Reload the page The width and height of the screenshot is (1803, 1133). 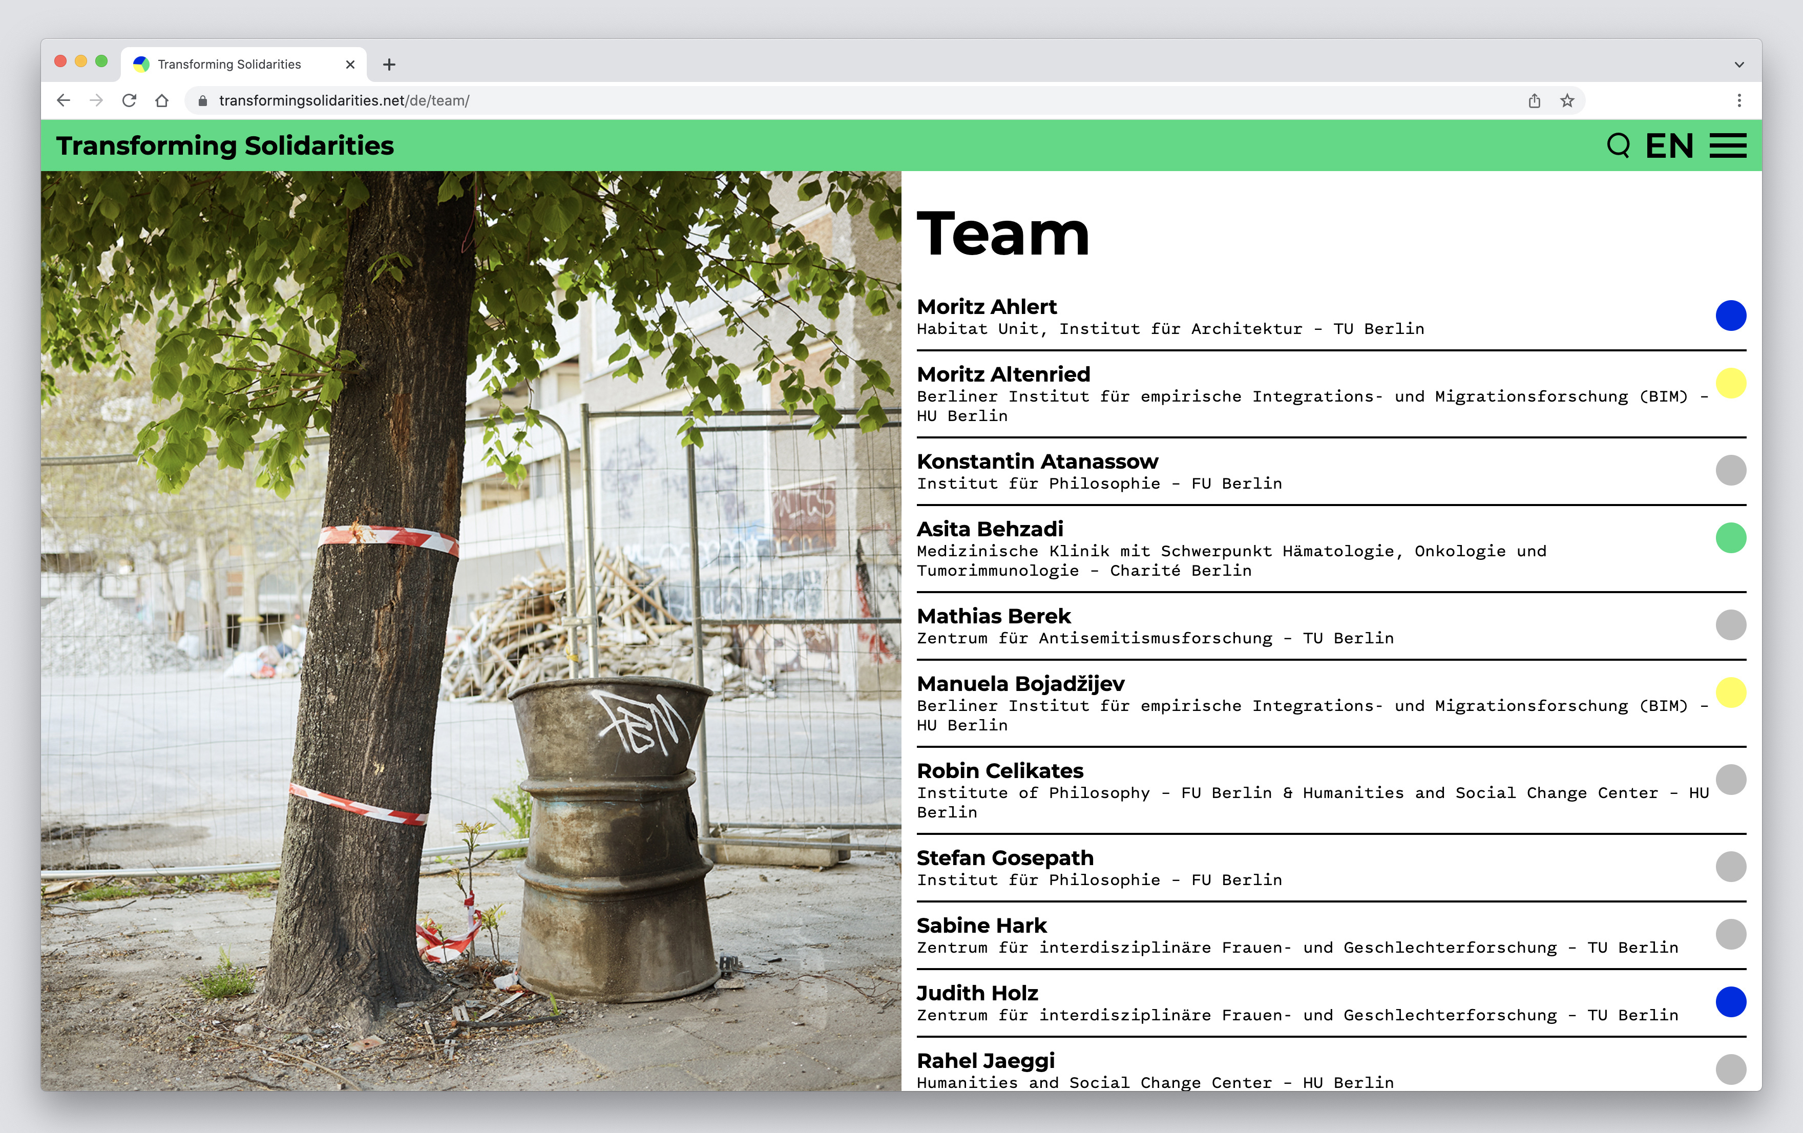point(129,100)
